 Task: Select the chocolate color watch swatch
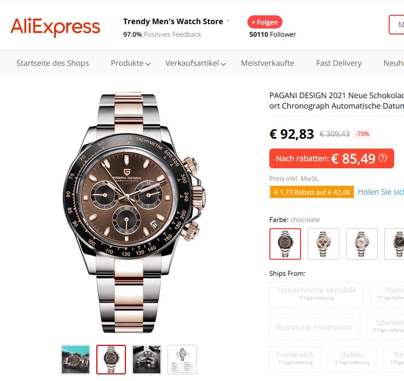[x=285, y=244]
